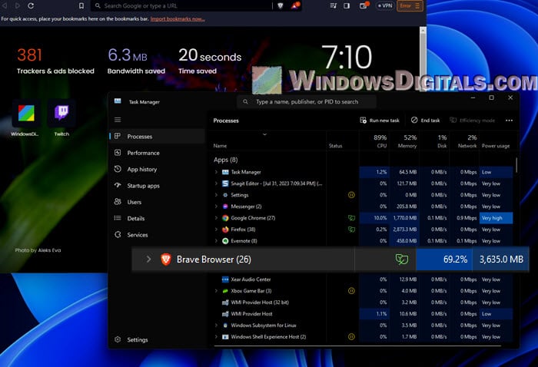The image size is (538, 367).
Task: Open App history page
Action: pos(157,169)
